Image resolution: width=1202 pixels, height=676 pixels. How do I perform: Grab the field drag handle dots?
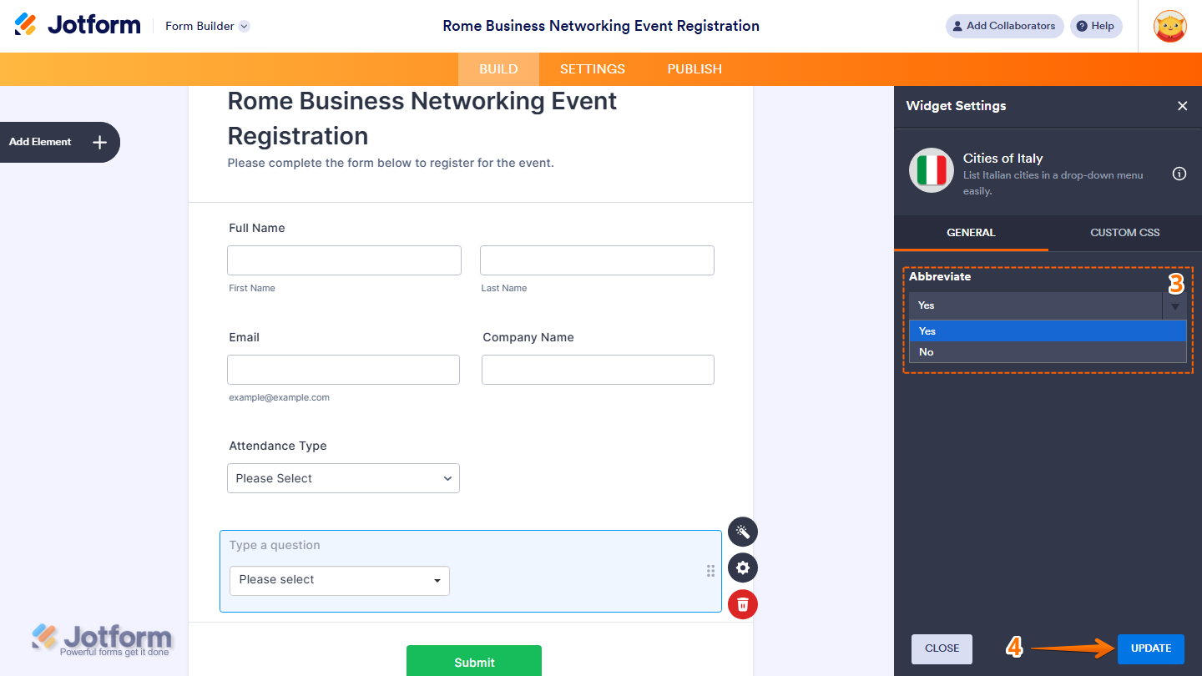coord(711,571)
